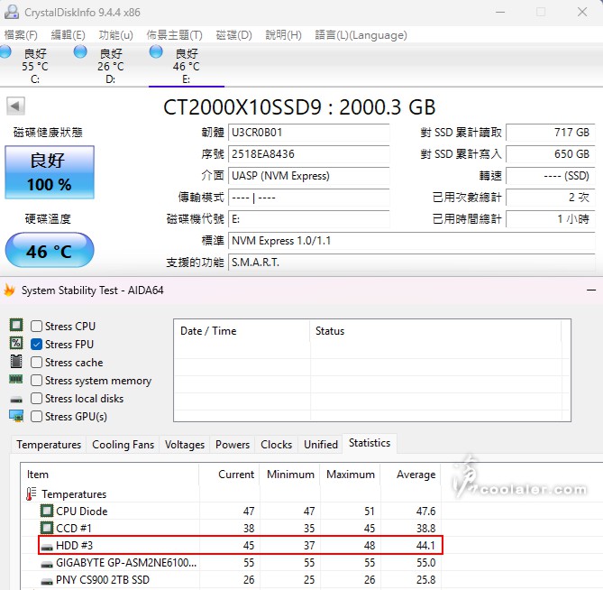Screen dimensions: 603x590
Task: Click the standard field NVM Express 1.0/1.1
Action: click(412, 241)
